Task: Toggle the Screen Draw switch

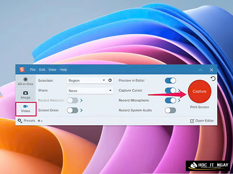Action: (x=73, y=110)
